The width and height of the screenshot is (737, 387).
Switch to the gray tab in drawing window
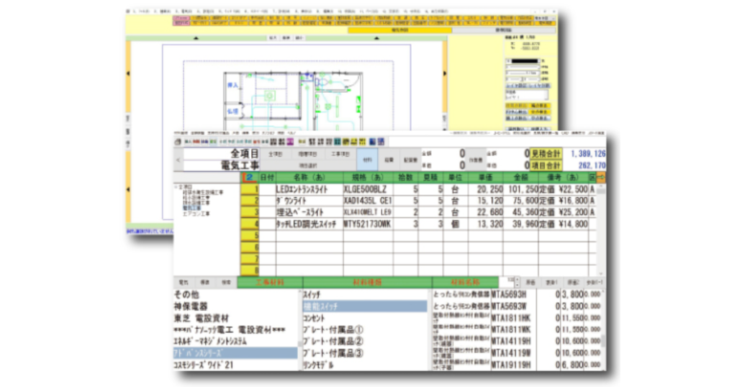click(x=504, y=30)
